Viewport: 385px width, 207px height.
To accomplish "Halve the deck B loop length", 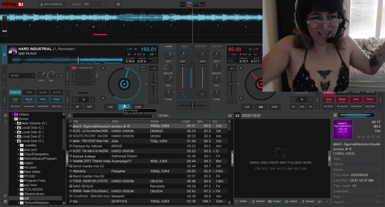I will 293,99.
